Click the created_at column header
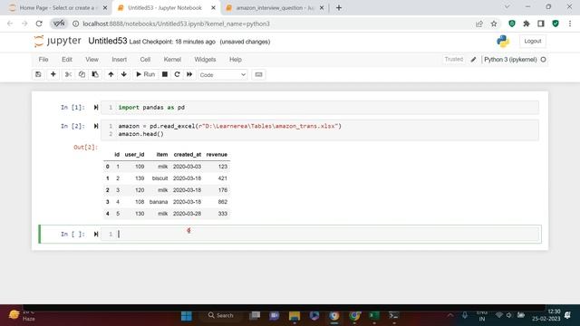This screenshot has width=580, height=326. (188, 155)
